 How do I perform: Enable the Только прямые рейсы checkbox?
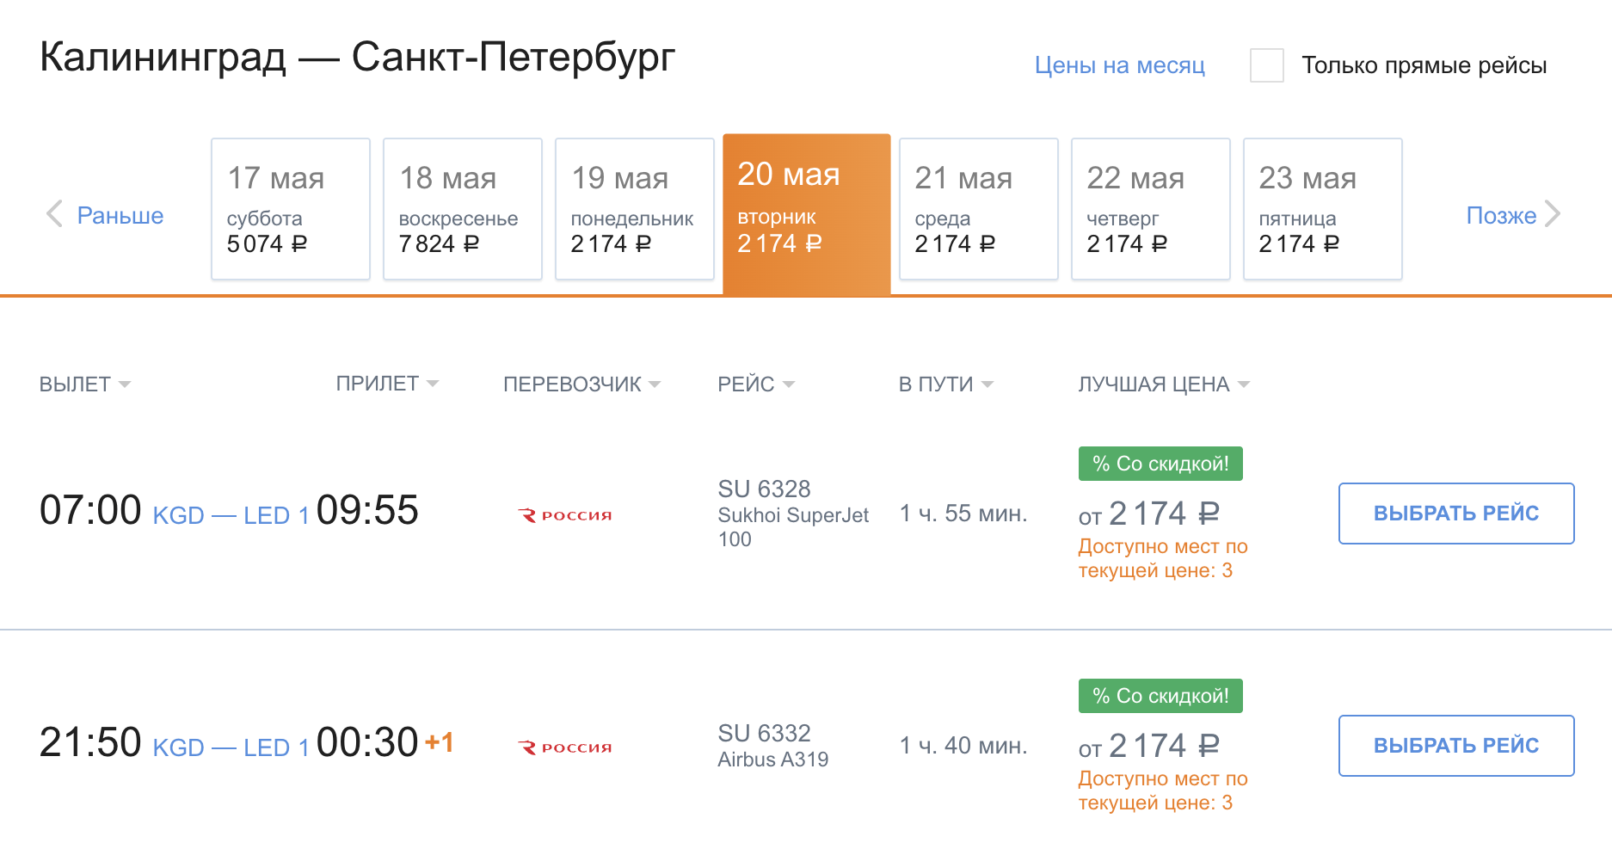click(1266, 65)
